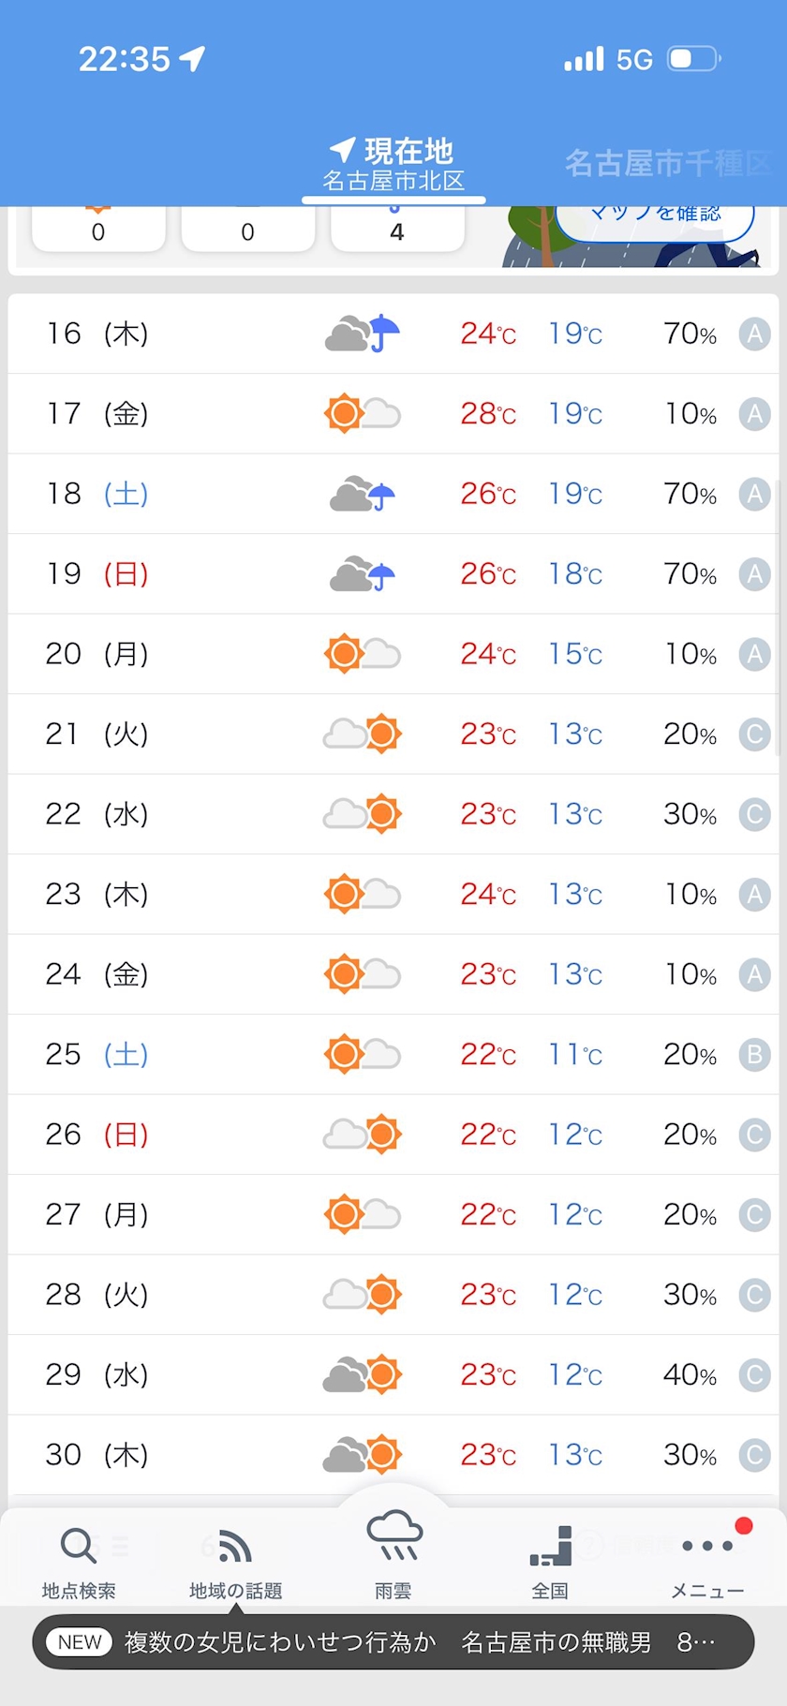Tap the reliability A badge for the 16th
This screenshot has height=1706, width=787.
754,334
